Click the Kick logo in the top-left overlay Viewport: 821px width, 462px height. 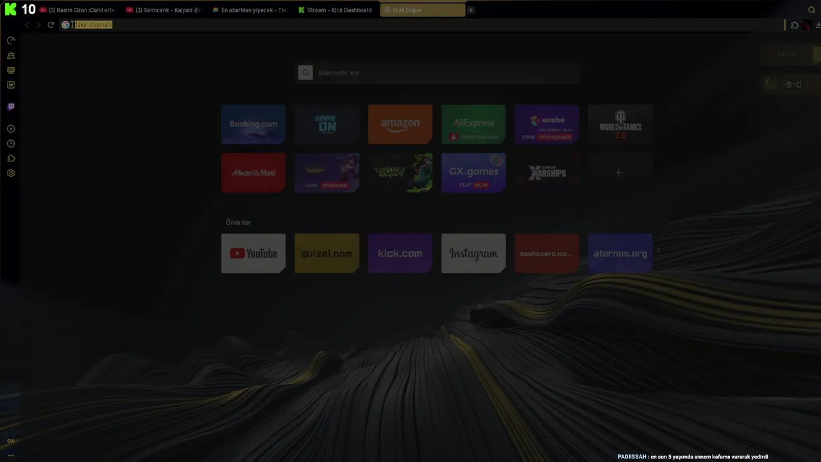[x=10, y=10]
